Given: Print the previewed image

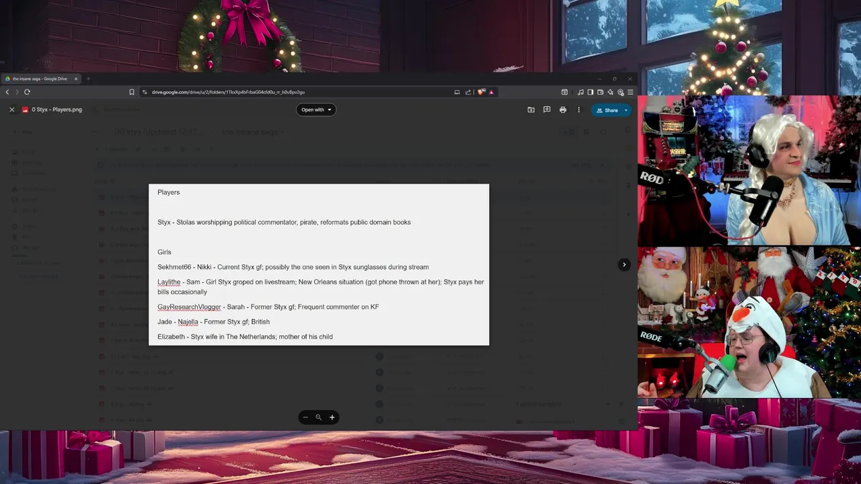Looking at the screenshot, I should pyautogui.click(x=563, y=110).
